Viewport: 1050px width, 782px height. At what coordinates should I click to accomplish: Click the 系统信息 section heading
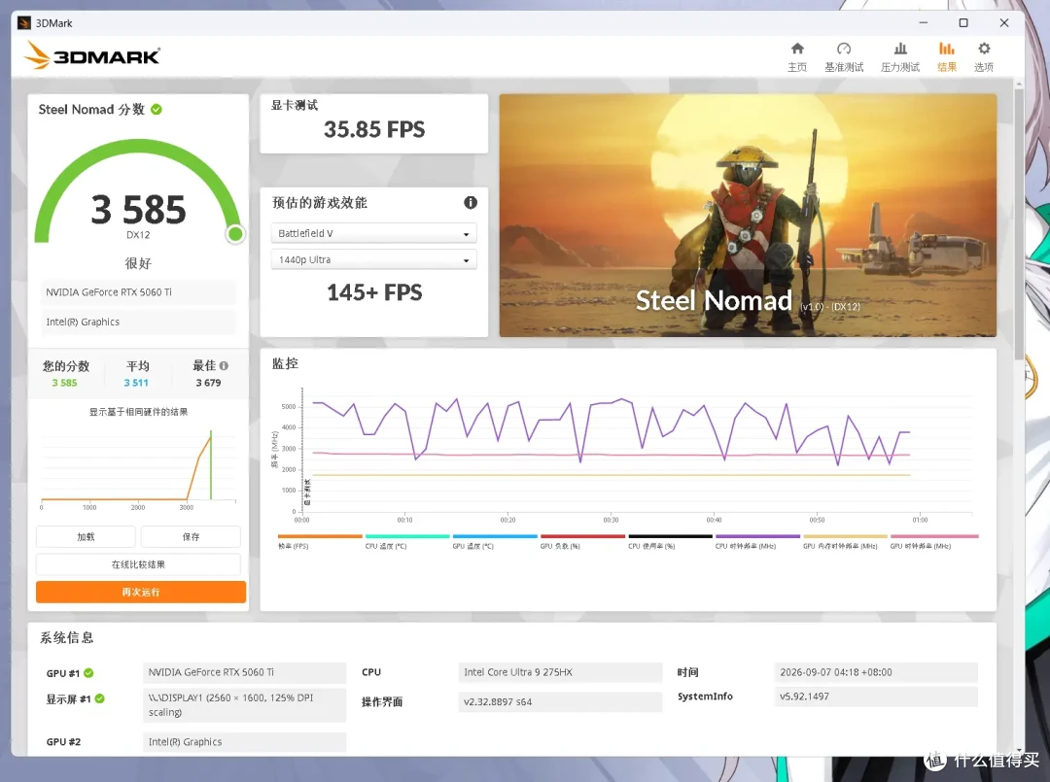pos(66,638)
